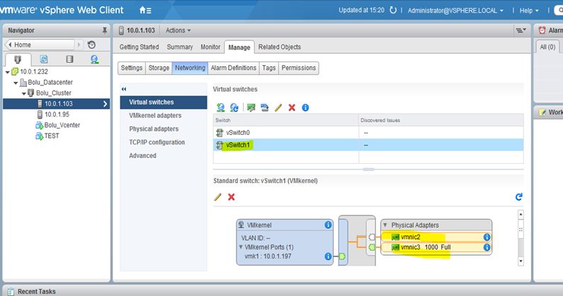Collapse the networking side menu with double-arrow
The height and width of the screenshot is (296, 563).
pos(124,89)
